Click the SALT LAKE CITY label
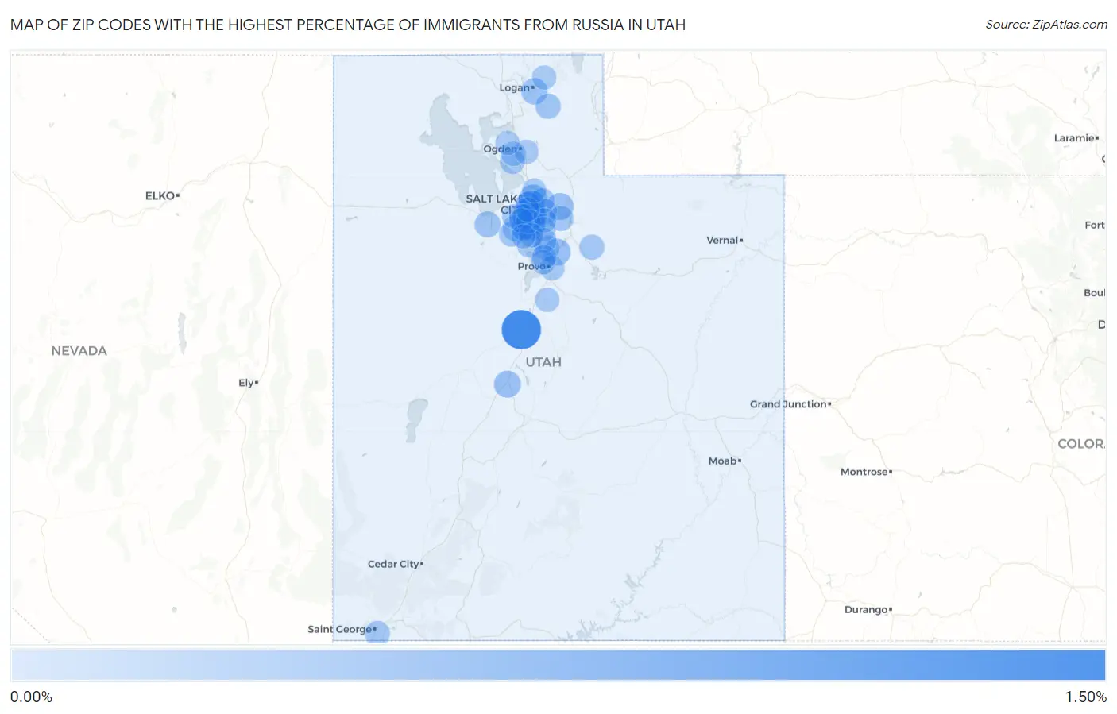 pos(494,204)
